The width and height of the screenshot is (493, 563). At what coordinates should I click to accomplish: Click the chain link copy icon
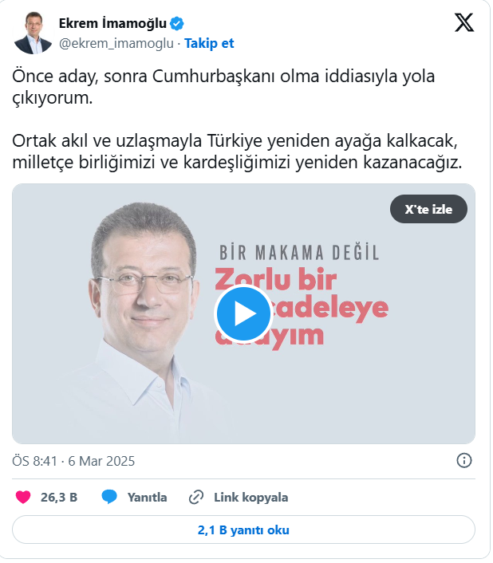pos(196,498)
